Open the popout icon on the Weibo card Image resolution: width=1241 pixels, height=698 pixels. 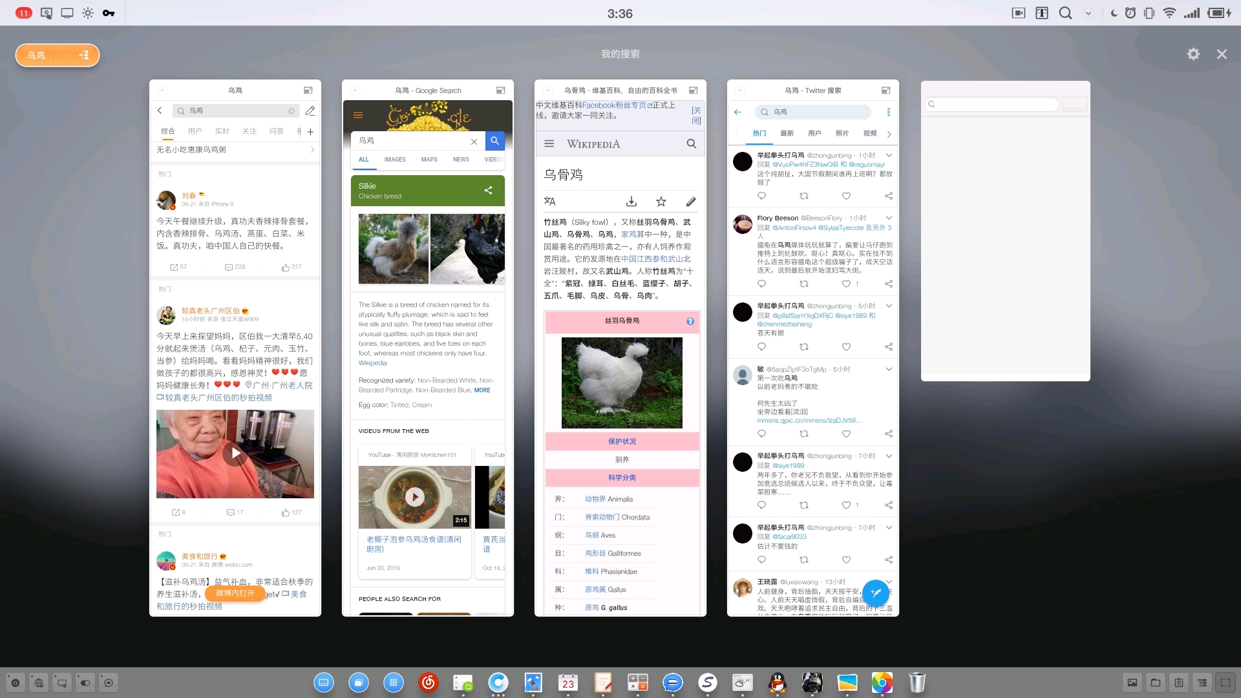pos(308,90)
